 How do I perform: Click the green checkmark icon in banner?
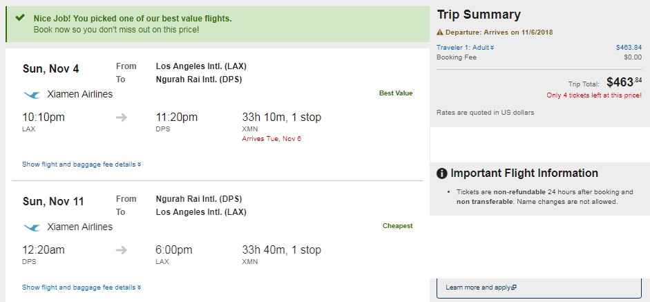pyautogui.click(x=20, y=18)
